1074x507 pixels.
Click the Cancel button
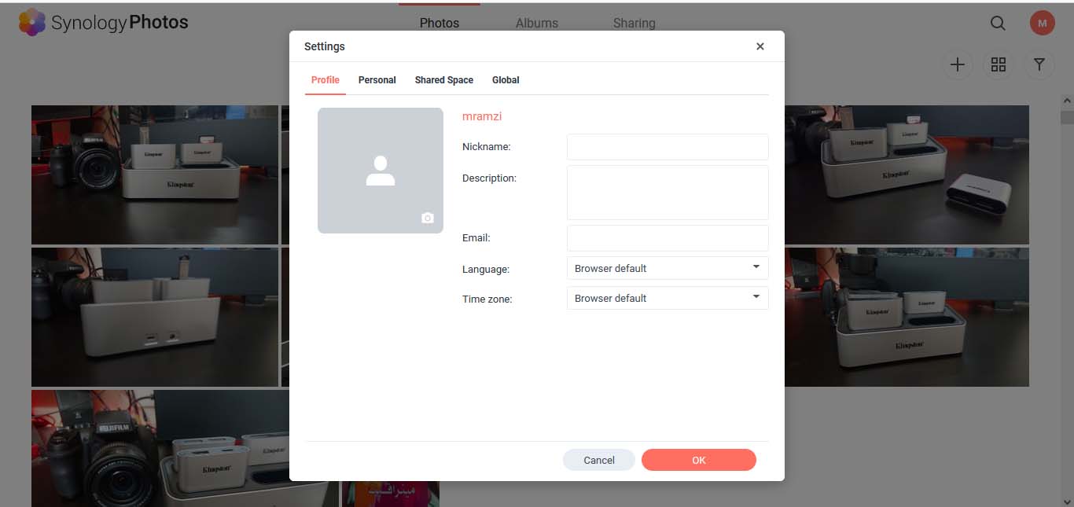pos(598,460)
